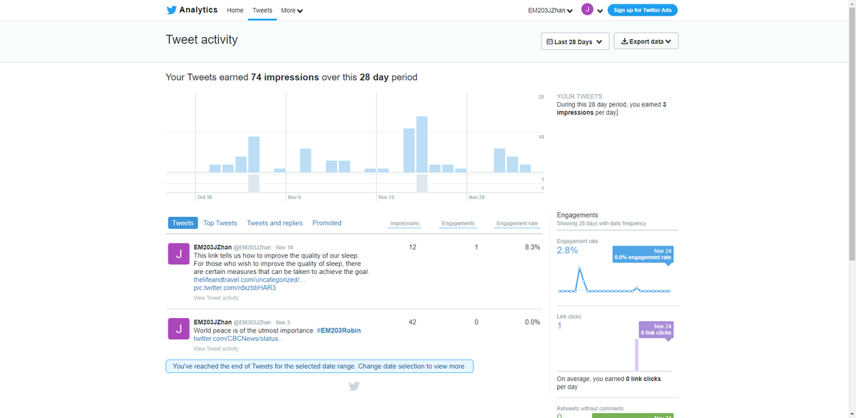The width and height of the screenshot is (856, 418).
Task: Click the Impressions column header
Action: [405, 224]
